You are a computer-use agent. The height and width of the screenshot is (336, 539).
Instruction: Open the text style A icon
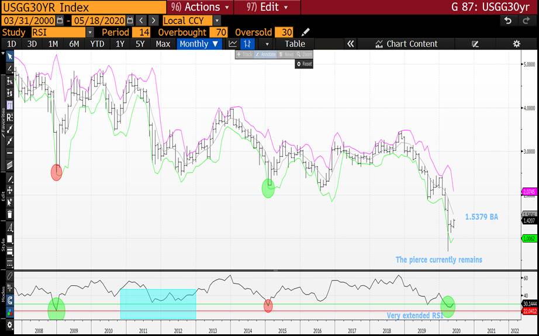(9, 227)
